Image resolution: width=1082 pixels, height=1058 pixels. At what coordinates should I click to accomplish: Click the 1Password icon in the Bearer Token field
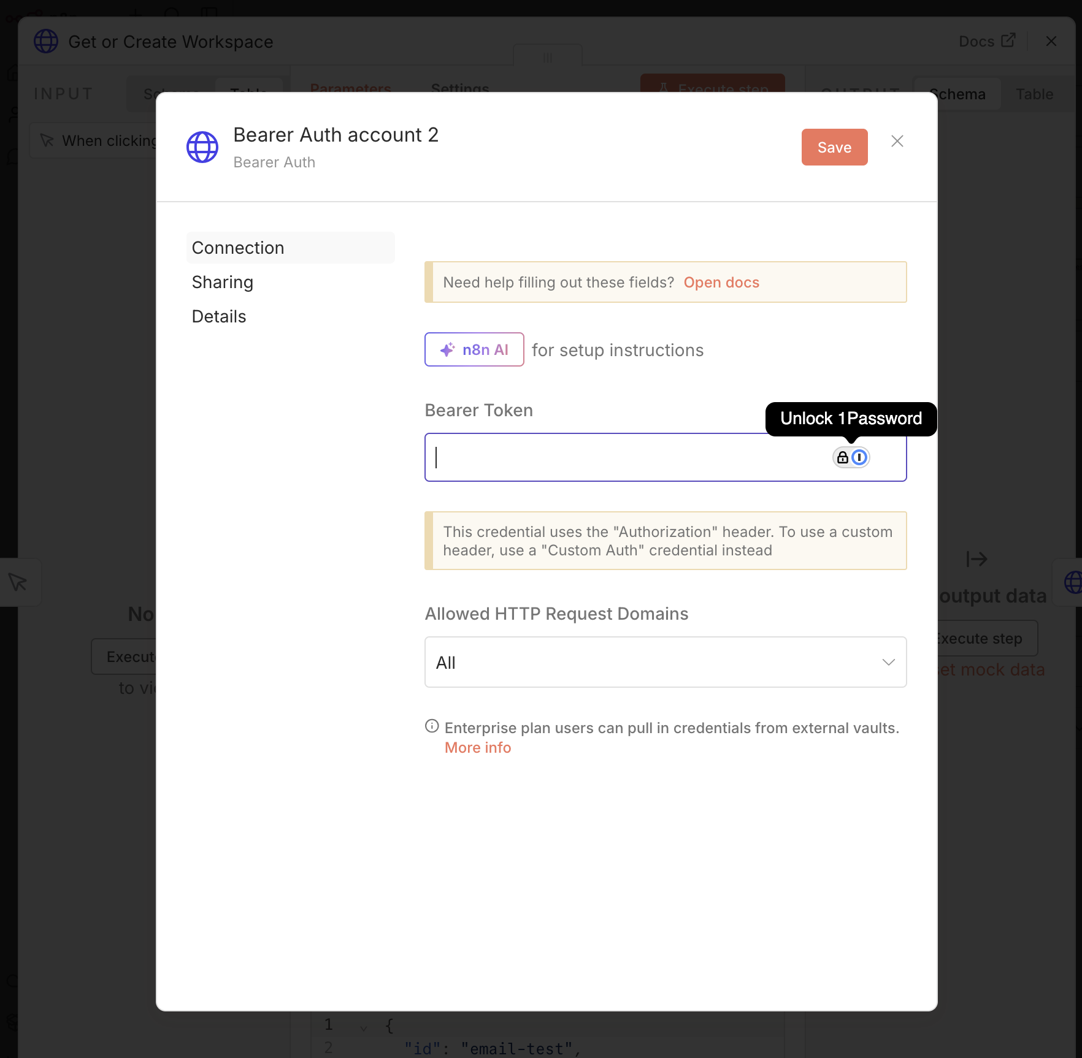coord(859,457)
